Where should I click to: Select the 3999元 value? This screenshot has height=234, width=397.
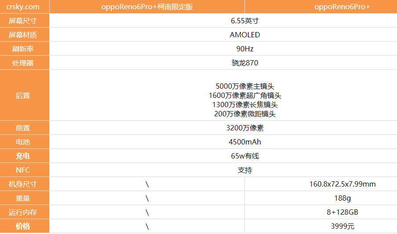pyautogui.click(x=342, y=226)
